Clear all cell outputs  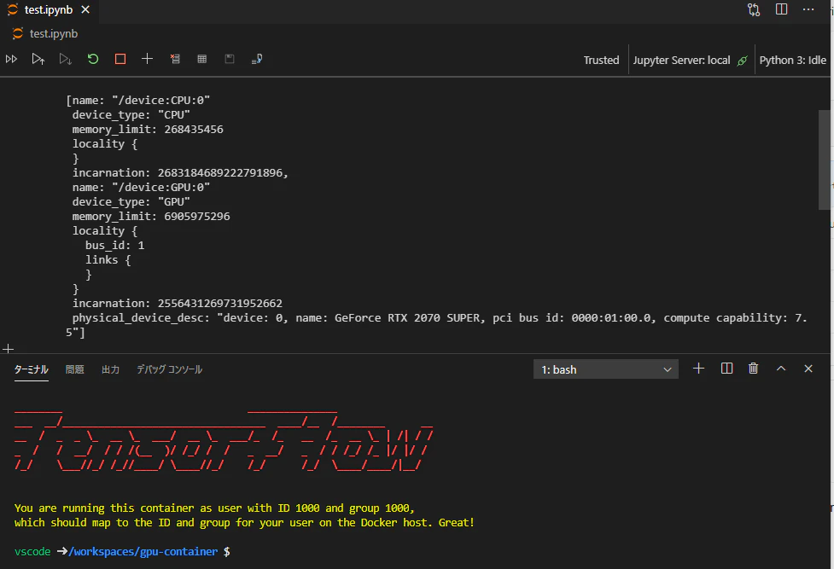point(175,59)
